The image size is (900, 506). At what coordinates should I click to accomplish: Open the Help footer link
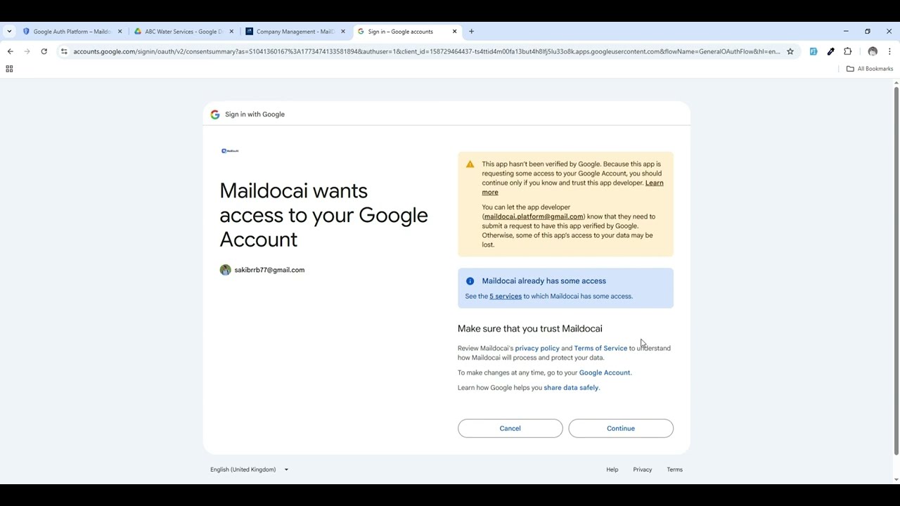pos(612,469)
